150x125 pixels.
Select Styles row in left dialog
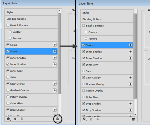(x=31, y=12)
